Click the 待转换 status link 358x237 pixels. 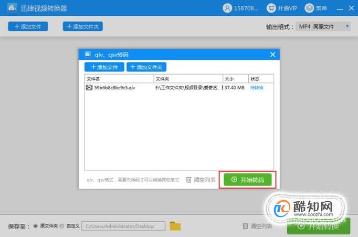click(x=257, y=88)
